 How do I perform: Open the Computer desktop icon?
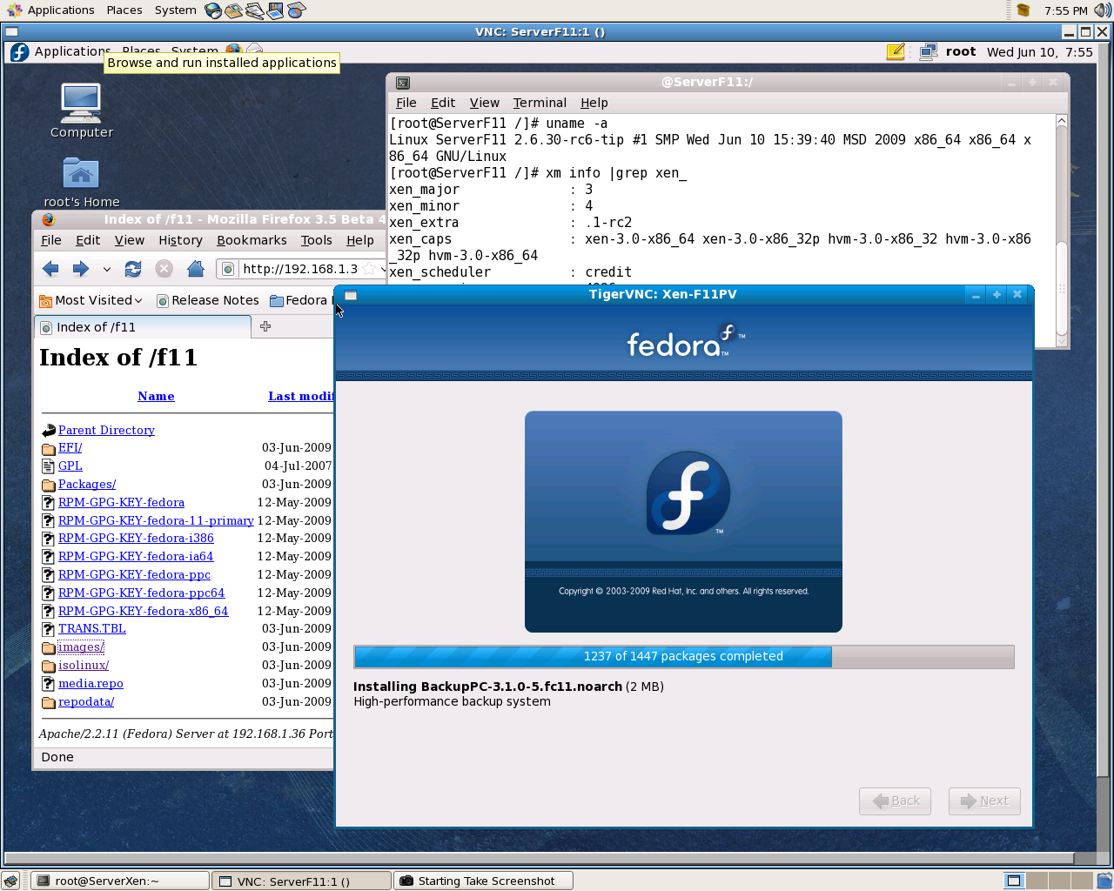tap(81, 111)
